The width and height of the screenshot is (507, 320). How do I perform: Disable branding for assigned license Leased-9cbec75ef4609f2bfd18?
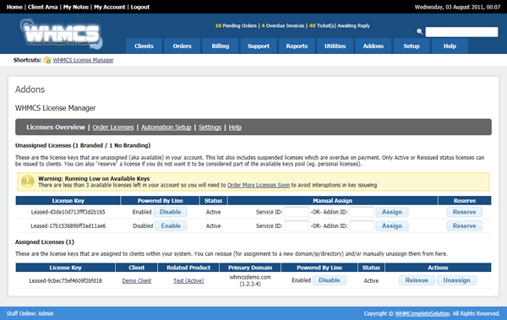click(330, 280)
